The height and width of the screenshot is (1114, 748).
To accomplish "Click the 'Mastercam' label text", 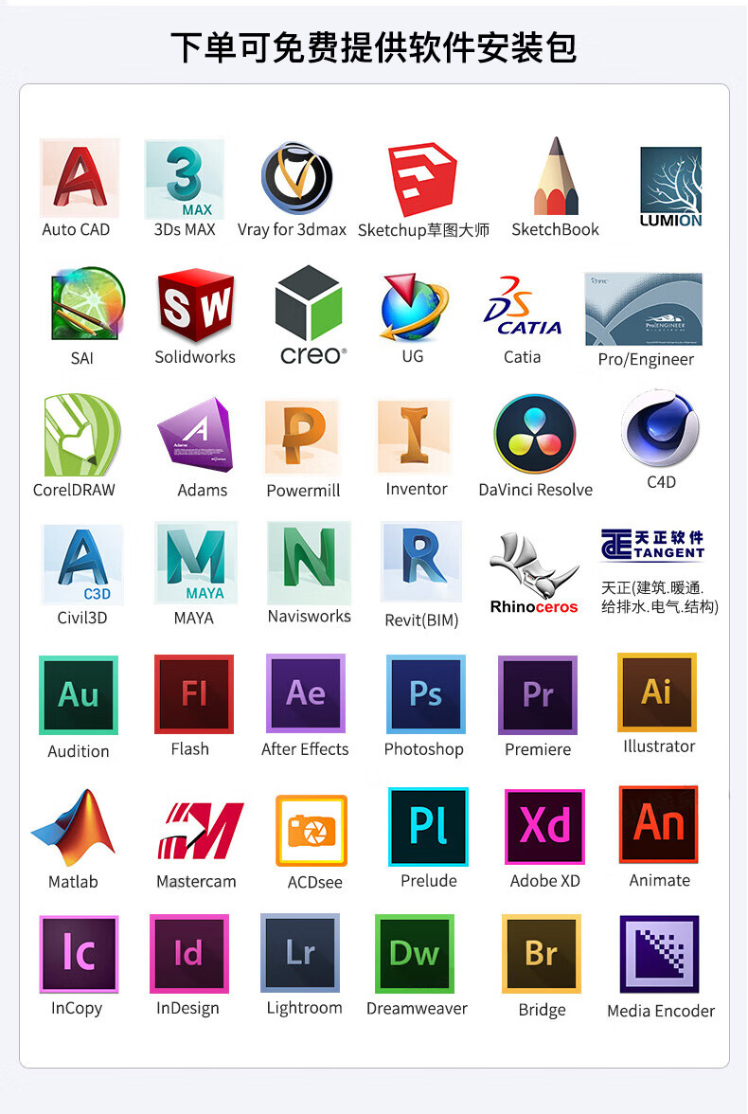I will [196, 881].
